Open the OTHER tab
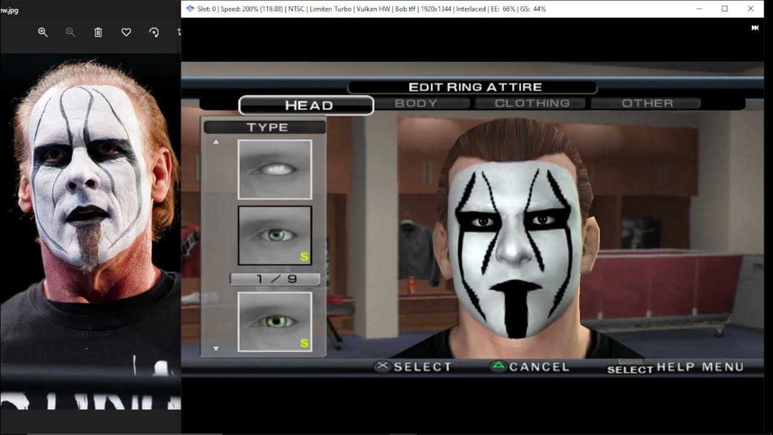Screen dimensions: 773x435 647,103
